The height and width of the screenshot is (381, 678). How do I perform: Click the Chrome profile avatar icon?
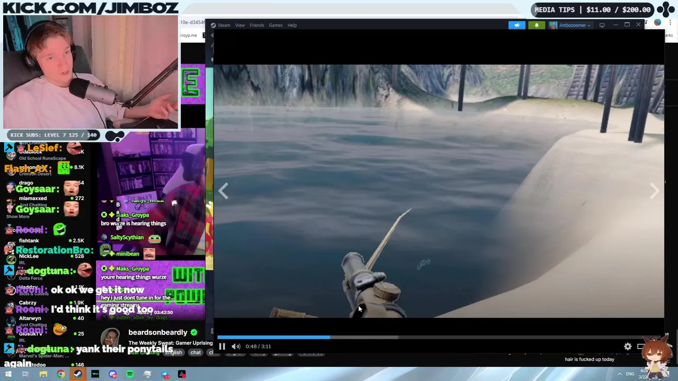click(x=657, y=23)
